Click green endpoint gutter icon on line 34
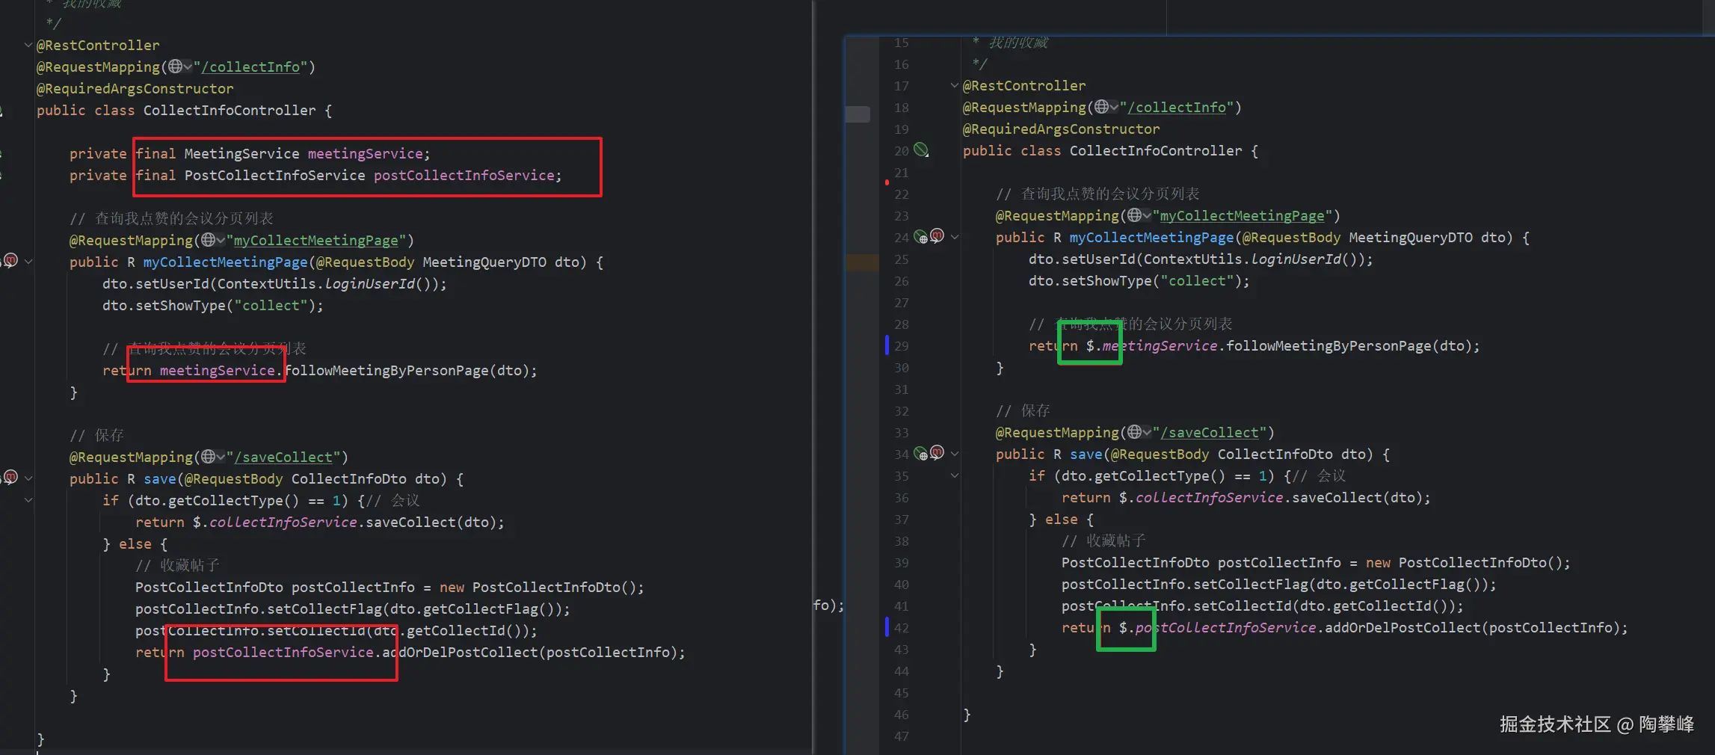The height and width of the screenshot is (755, 1715). (921, 454)
